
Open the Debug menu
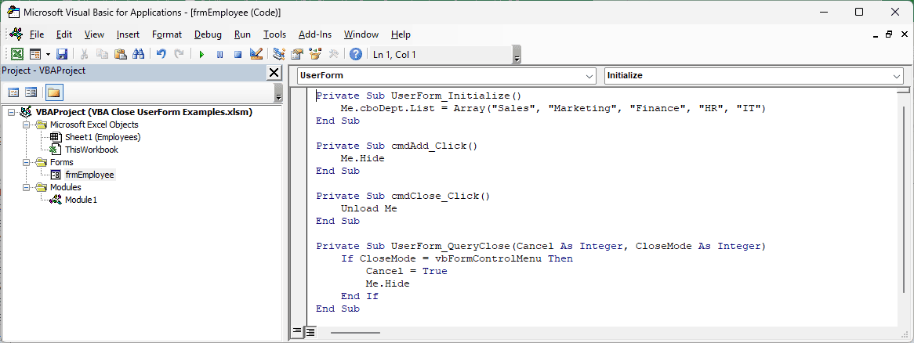point(208,34)
